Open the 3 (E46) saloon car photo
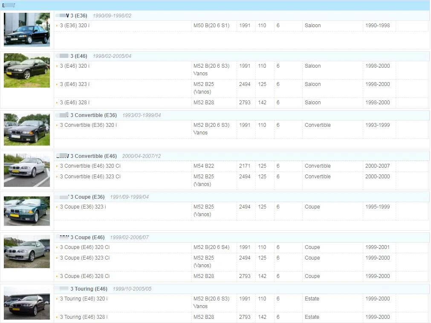 click(27, 70)
